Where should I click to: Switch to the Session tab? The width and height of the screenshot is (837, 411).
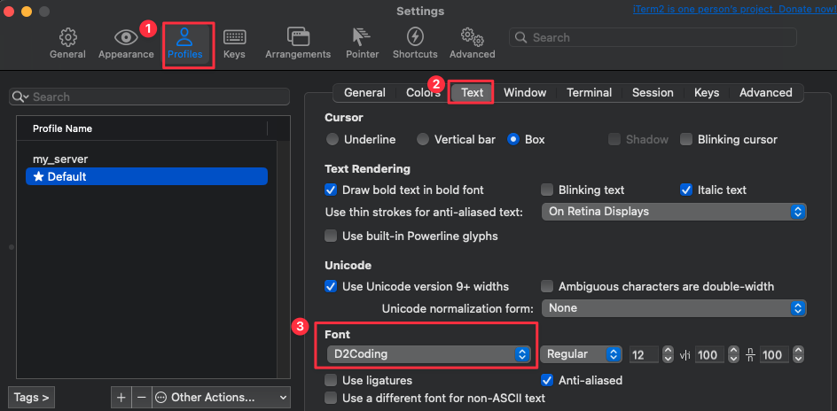[653, 93]
